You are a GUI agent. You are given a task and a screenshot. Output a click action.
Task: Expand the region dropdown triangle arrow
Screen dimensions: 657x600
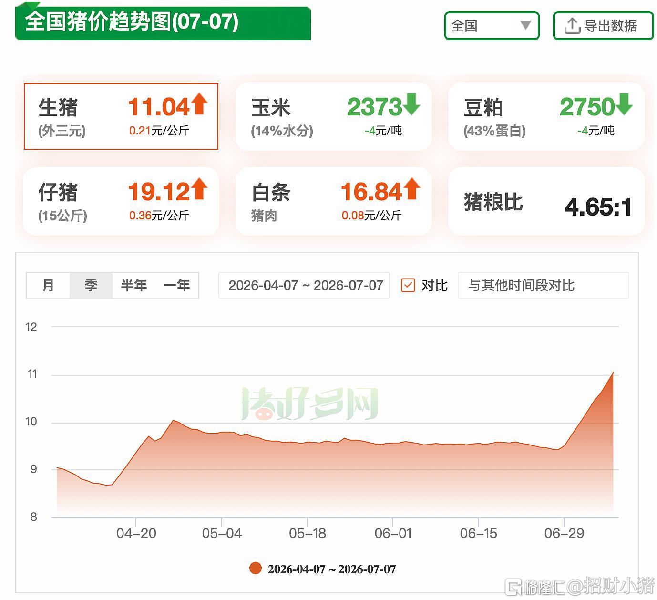point(525,25)
